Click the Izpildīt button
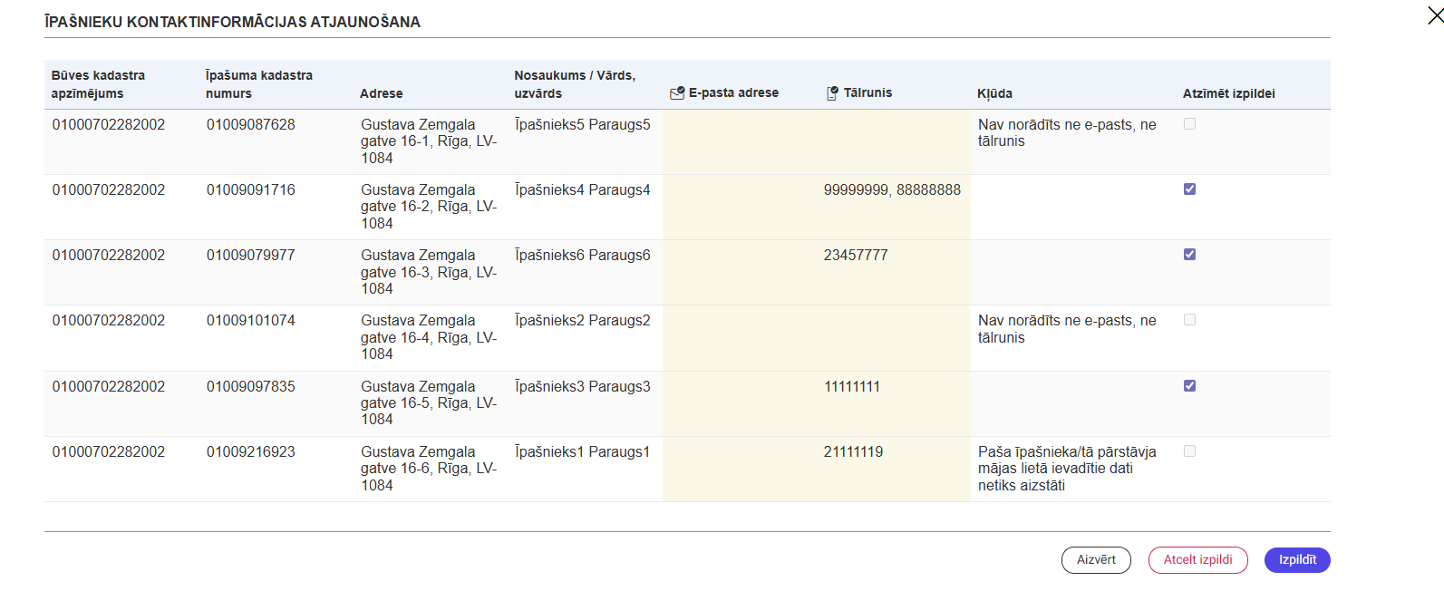The height and width of the screenshot is (591, 1444). click(1297, 560)
